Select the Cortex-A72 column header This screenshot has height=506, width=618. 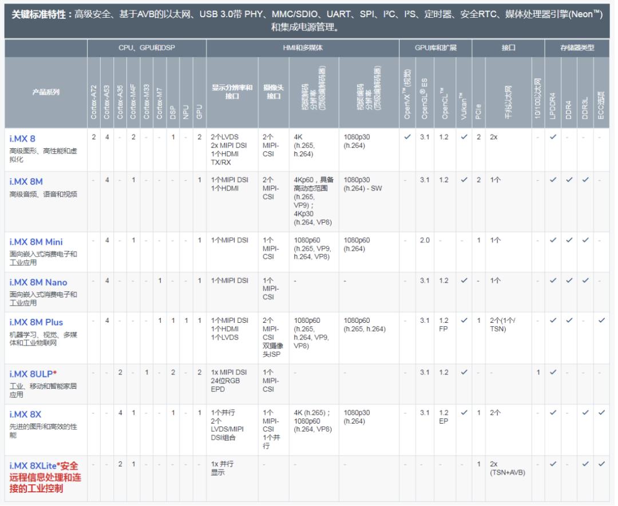pyautogui.click(x=94, y=92)
